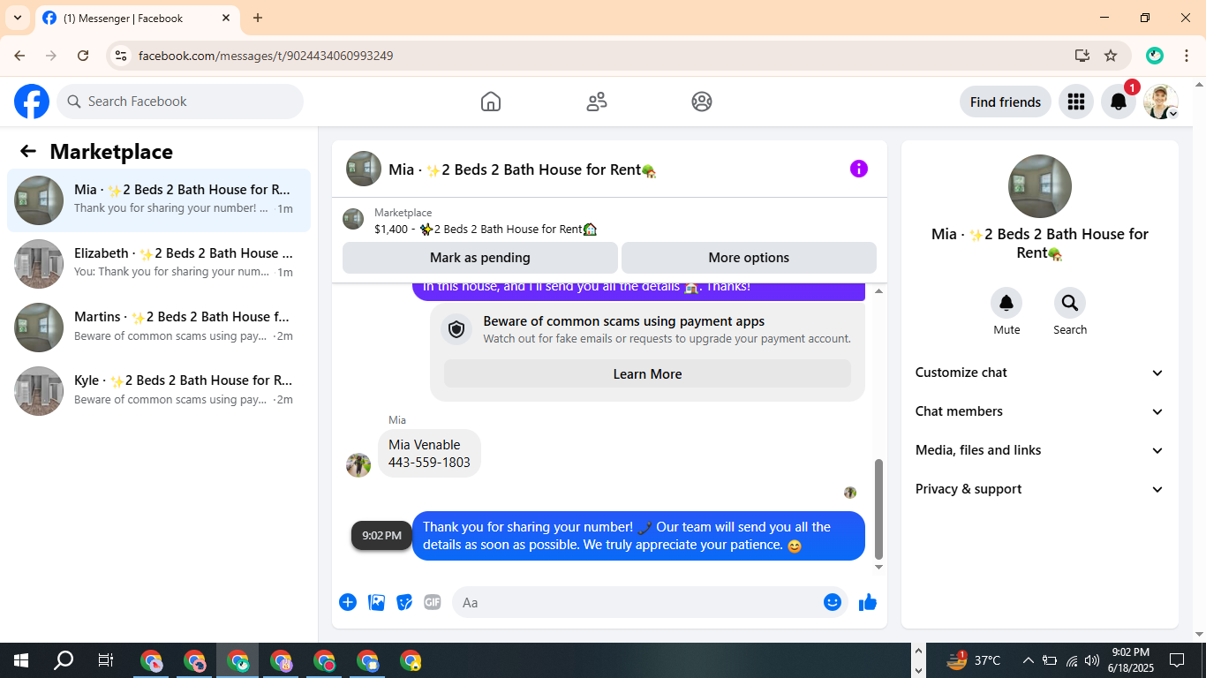This screenshot has height=678, width=1206.
Task: Open Kyle's house rent conversation
Action: [x=159, y=391]
